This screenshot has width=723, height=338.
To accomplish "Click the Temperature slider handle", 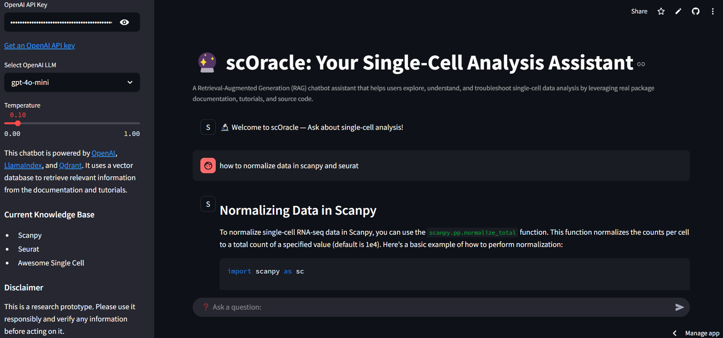I will [18, 123].
